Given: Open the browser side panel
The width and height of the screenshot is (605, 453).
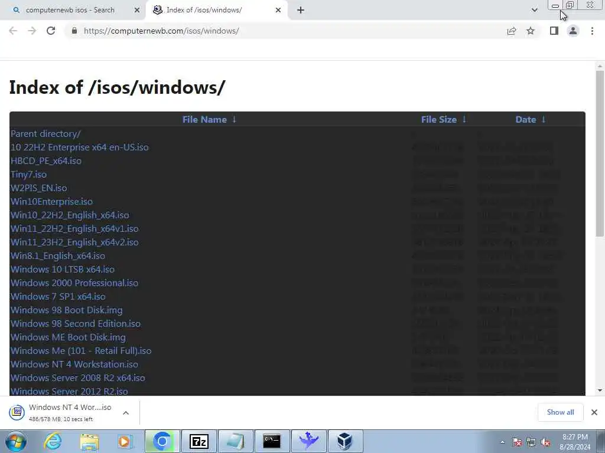Looking at the screenshot, I should coord(554,31).
